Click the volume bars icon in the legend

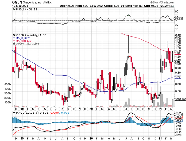pyautogui.click(x=14, y=44)
